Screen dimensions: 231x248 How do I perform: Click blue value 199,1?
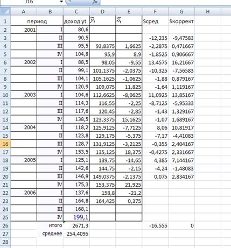coord(76,217)
